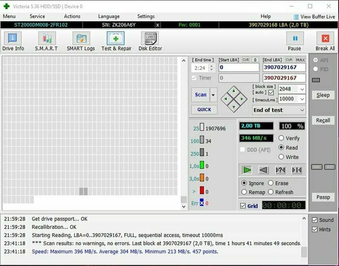The height and width of the screenshot is (266, 339).
Task: Click the View Buffer Live icon
Action: pos(296,17)
